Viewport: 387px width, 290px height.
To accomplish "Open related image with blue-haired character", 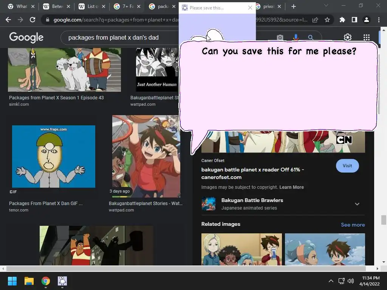I will click(x=325, y=249).
